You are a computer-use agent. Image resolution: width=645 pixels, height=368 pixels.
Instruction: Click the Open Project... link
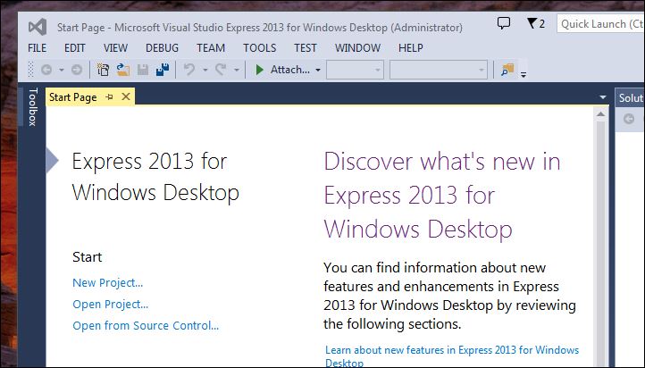[110, 304]
